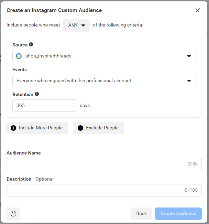Click the shop_inspiredthreads account logo icon

tap(19, 56)
